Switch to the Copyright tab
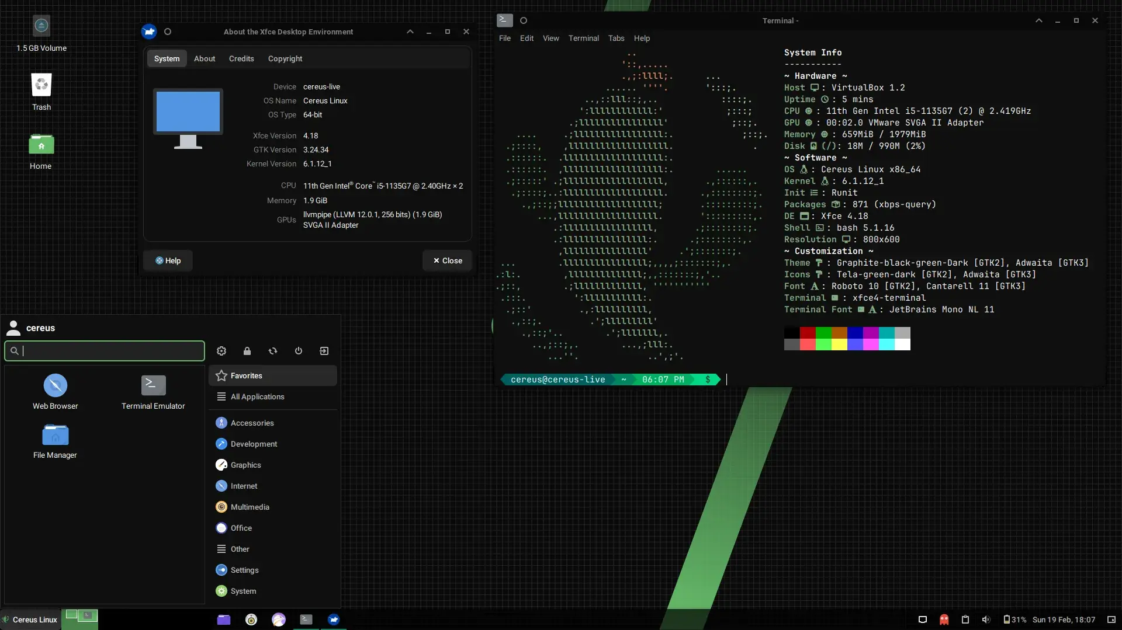This screenshot has height=630, width=1122. click(x=285, y=58)
